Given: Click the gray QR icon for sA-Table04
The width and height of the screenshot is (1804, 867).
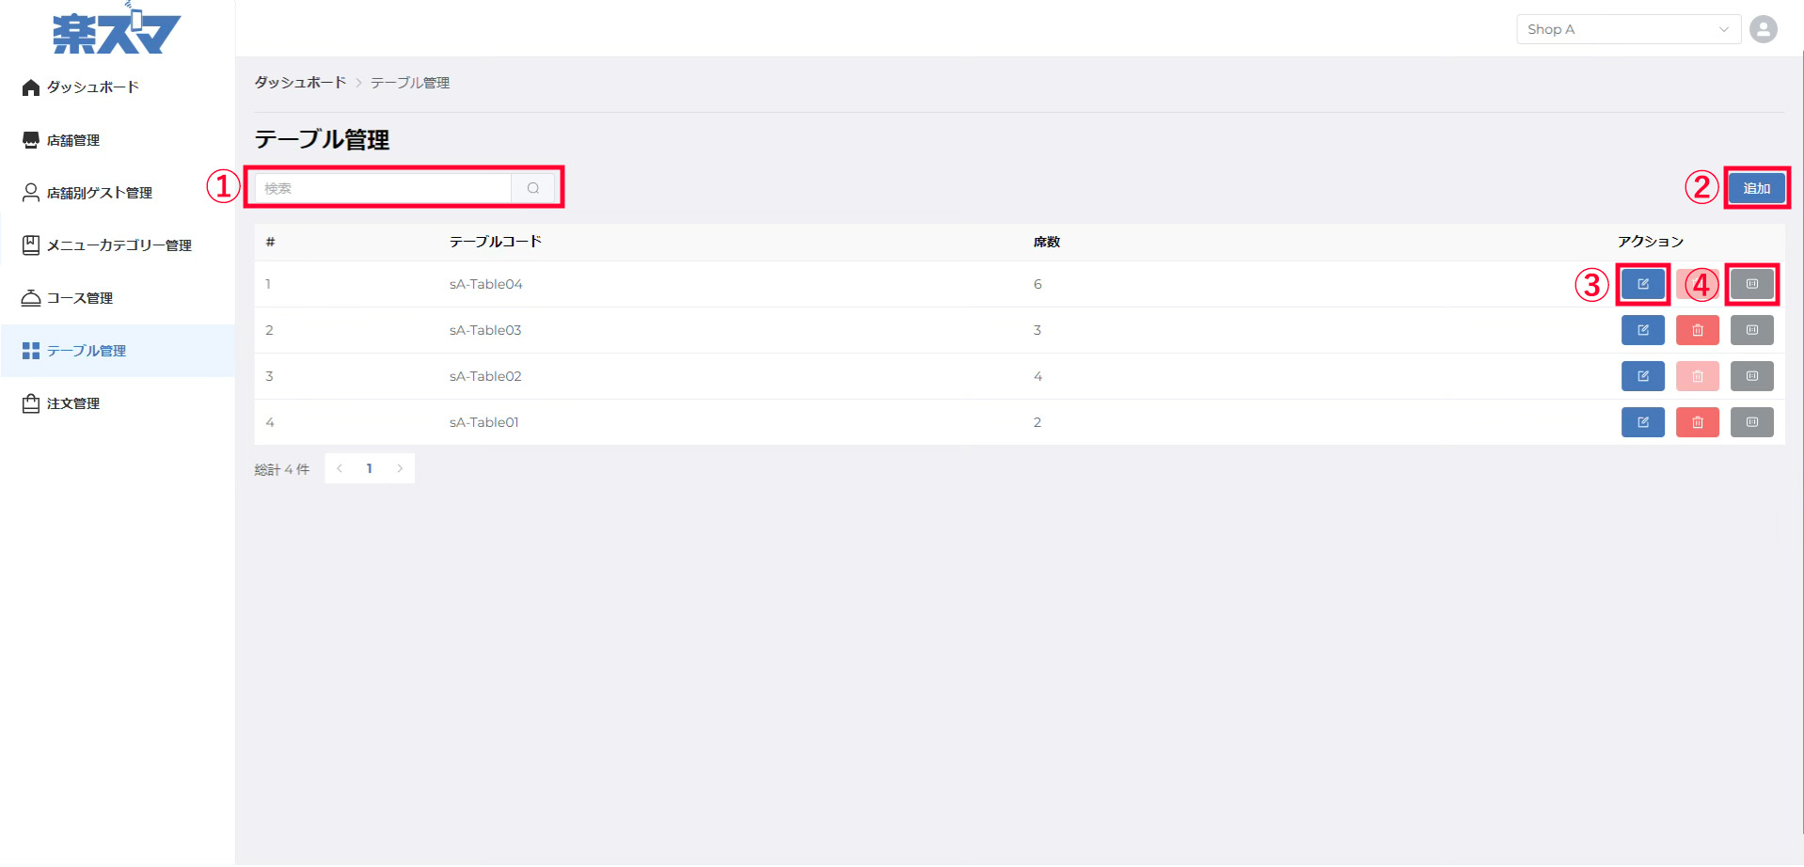Looking at the screenshot, I should click(1751, 284).
